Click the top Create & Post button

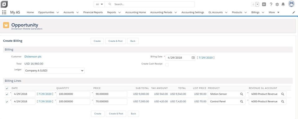click(115, 41)
